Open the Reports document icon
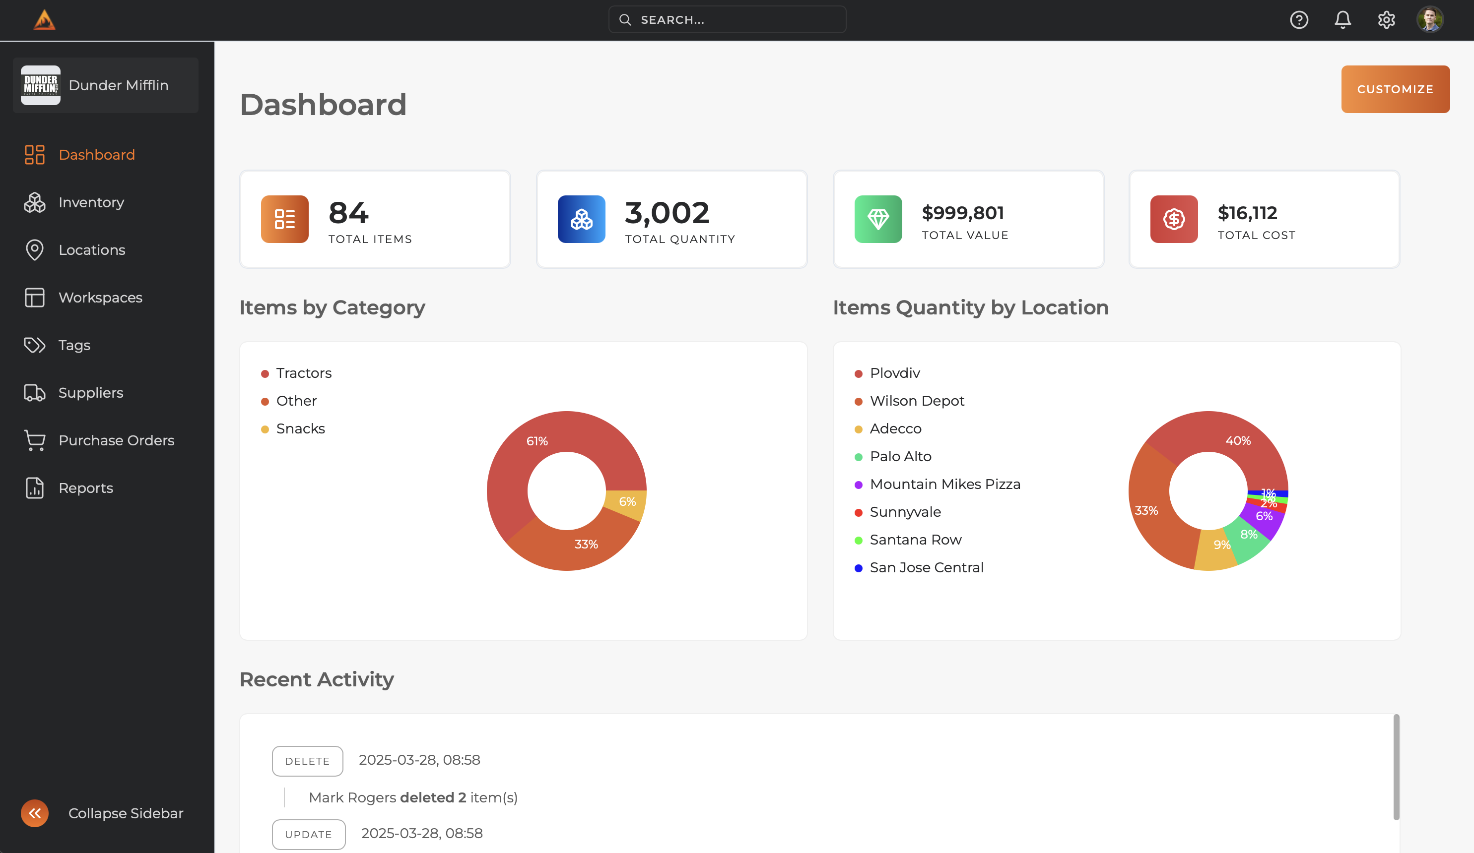Screen dimensions: 1474x853 point(35,488)
